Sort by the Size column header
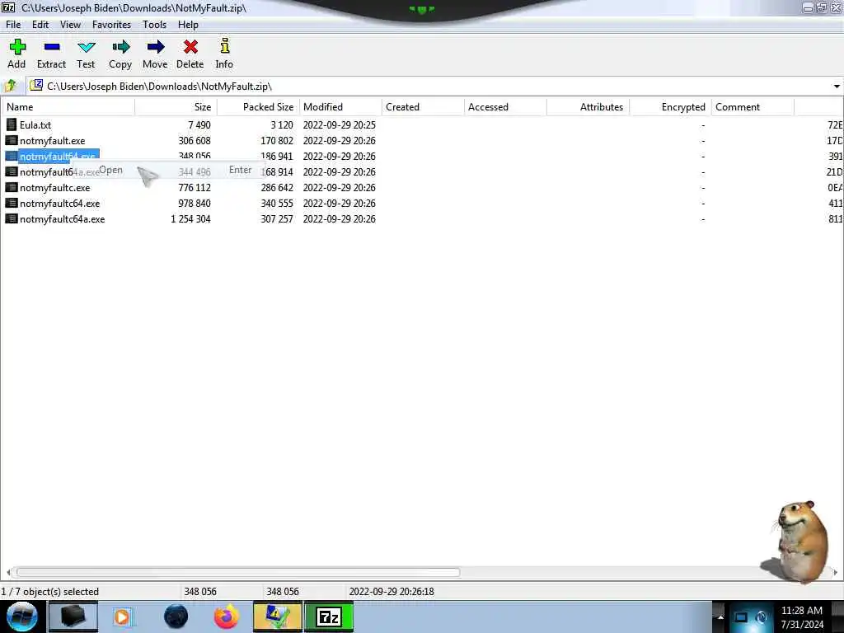 [176, 107]
